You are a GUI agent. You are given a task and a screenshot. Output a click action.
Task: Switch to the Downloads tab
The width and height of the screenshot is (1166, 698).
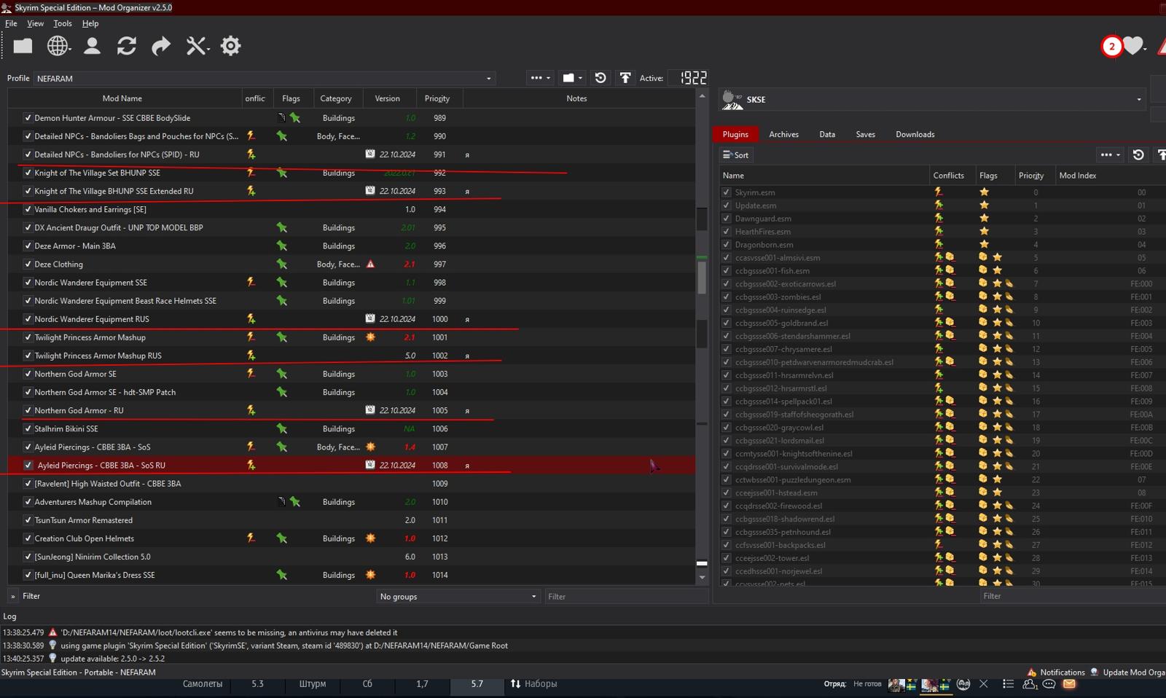pyautogui.click(x=915, y=134)
